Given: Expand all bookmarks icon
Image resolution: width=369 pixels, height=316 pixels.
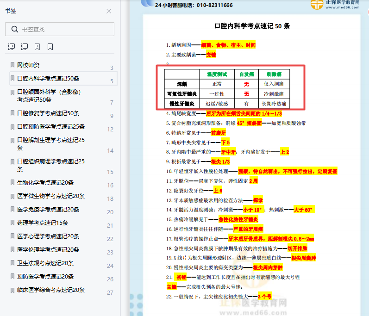Looking at the screenshot, I should pos(12,47).
